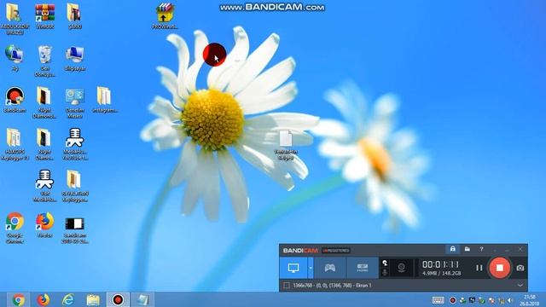The image size is (546, 307).
Task: Toggle the webcam overlay icon in Bandicam
Action: coord(401,267)
